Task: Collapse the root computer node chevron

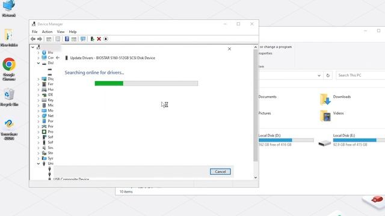Action: click(32, 47)
